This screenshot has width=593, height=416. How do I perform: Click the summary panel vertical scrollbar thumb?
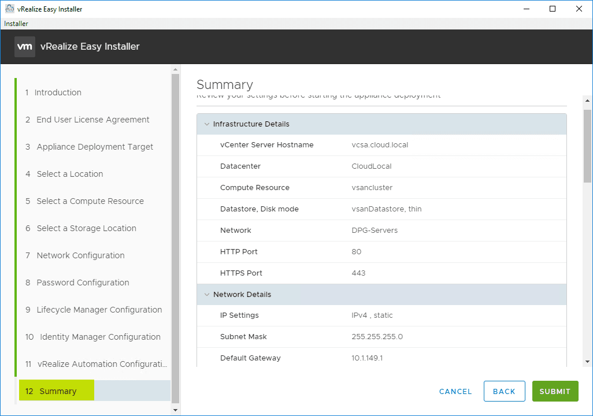[587, 146]
